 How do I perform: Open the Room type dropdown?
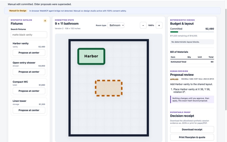(116, 25)
